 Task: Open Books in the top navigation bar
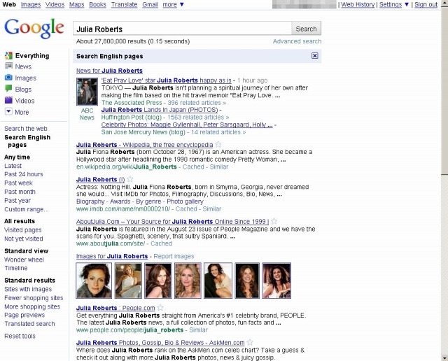[x=97, y=5]
